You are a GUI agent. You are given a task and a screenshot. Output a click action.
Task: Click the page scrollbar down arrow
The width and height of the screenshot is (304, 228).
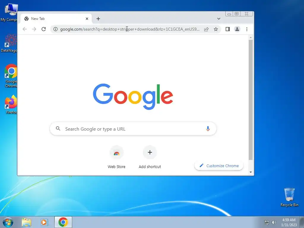(251, 172)
